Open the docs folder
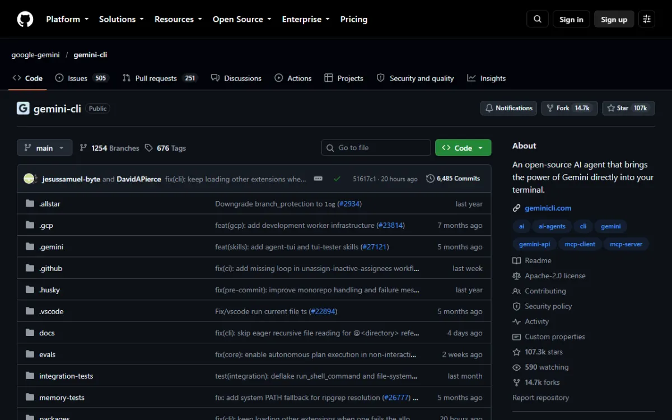This screenshot has width=672, height=420. (47, 333)
